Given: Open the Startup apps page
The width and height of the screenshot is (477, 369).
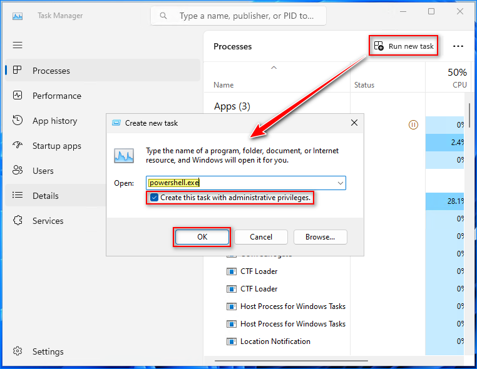Looking at the screenshot, I should (54, 146).
